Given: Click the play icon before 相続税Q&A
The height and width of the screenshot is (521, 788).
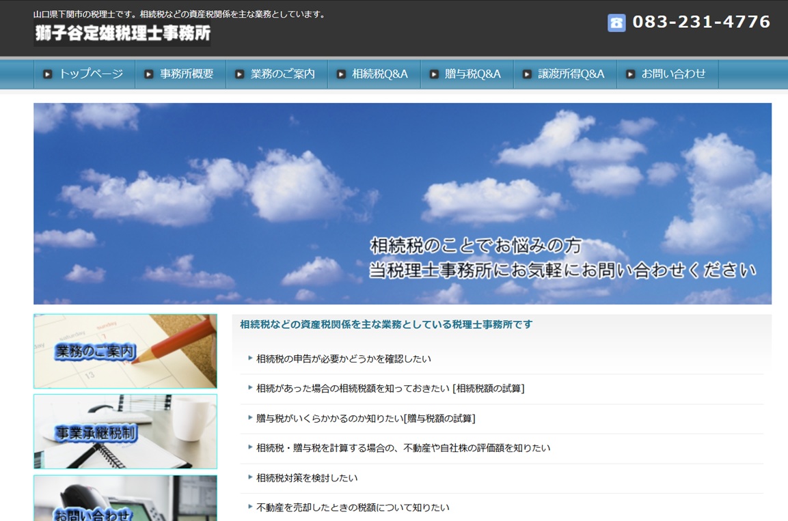Looking at the screenshot, I should click(x=341, y=74).
